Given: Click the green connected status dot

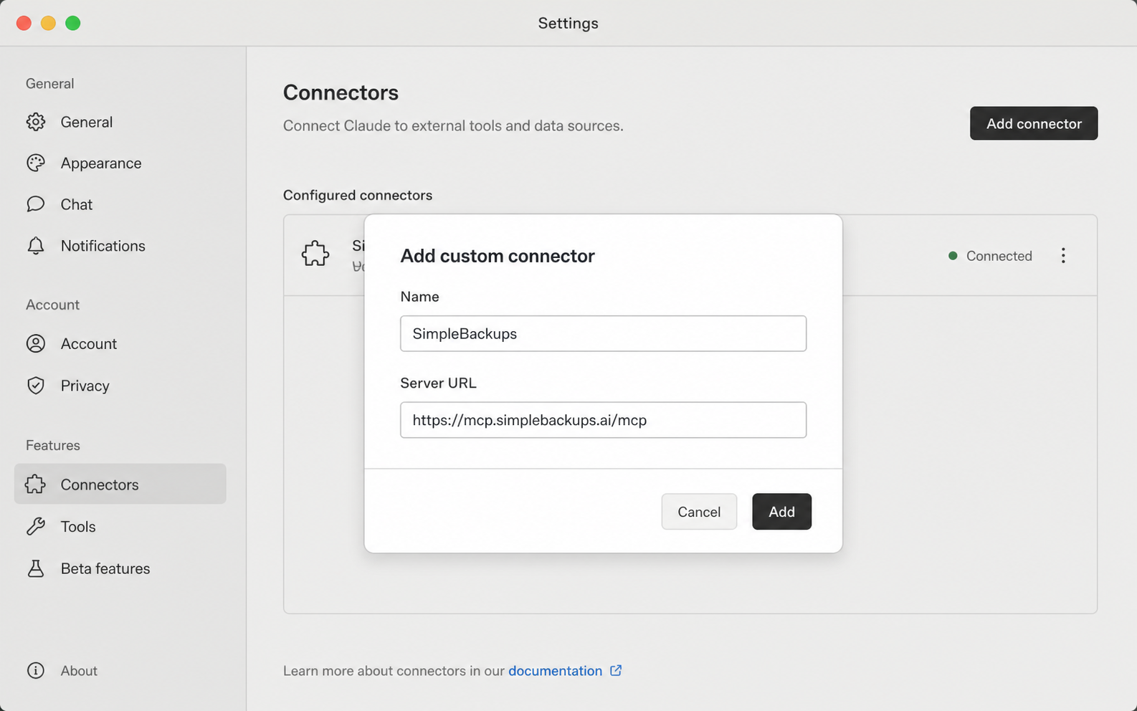Looking at the screenshot, I should 953,256.
